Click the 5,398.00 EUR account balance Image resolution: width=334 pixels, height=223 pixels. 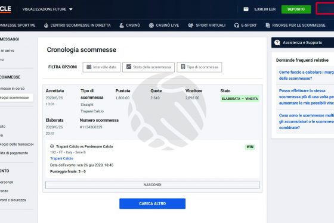click(265, 10)
